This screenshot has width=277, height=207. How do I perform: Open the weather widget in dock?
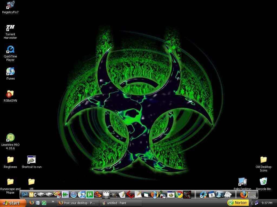pyautogui.click(x=228, y=194)
